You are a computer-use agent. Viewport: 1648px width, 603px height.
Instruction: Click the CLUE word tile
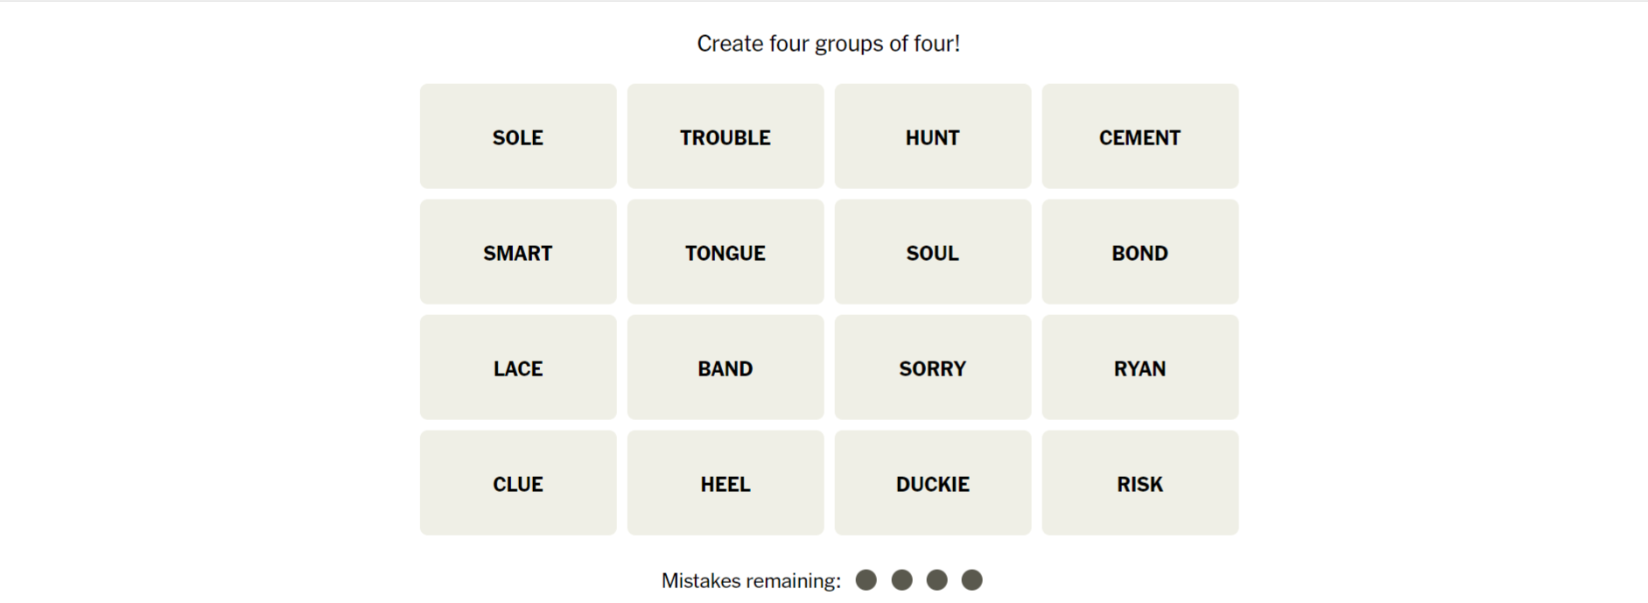[518, 483]
